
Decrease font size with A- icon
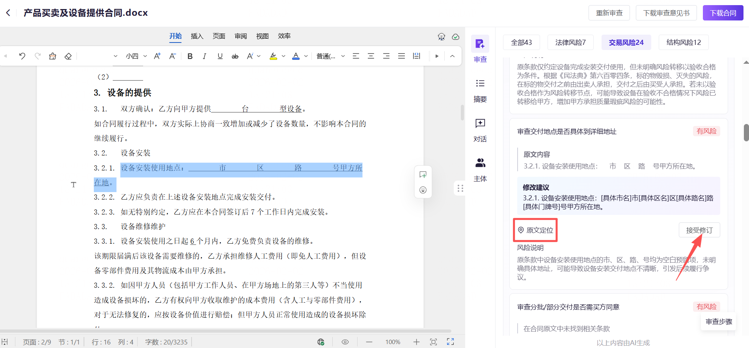click(172, 56)
